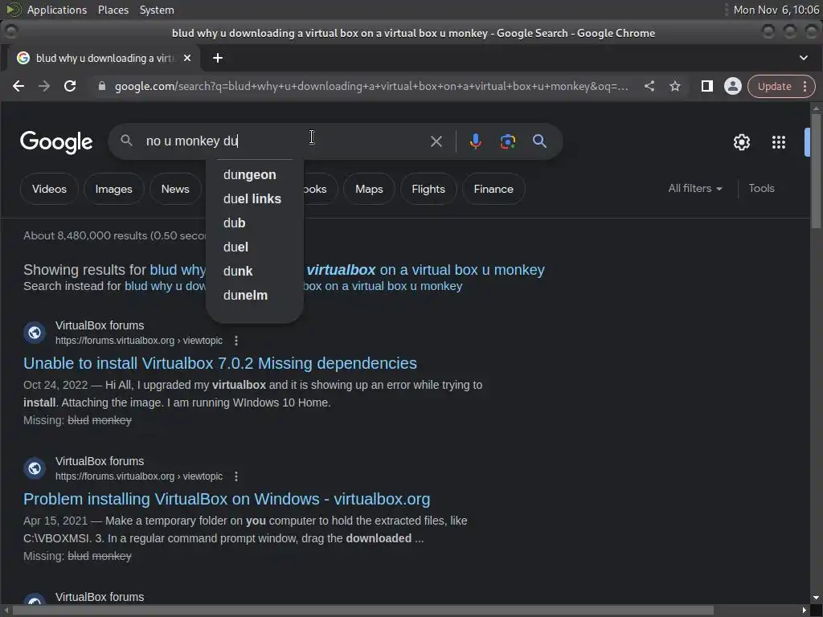Open 'Problem installing VirtualBox on Windows' result
The image size is (823, 617).
coord(227,499)
